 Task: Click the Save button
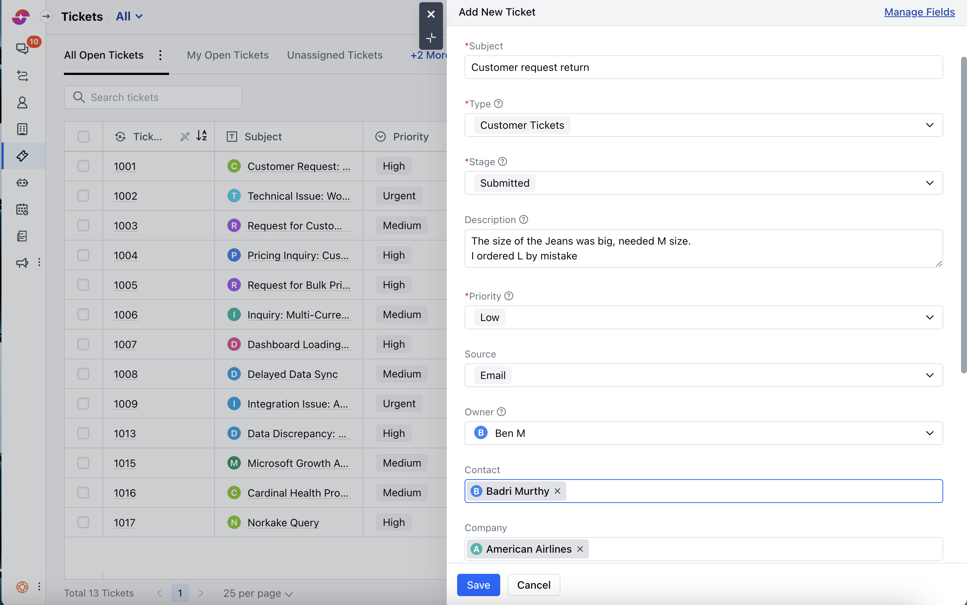pos(478,585)
